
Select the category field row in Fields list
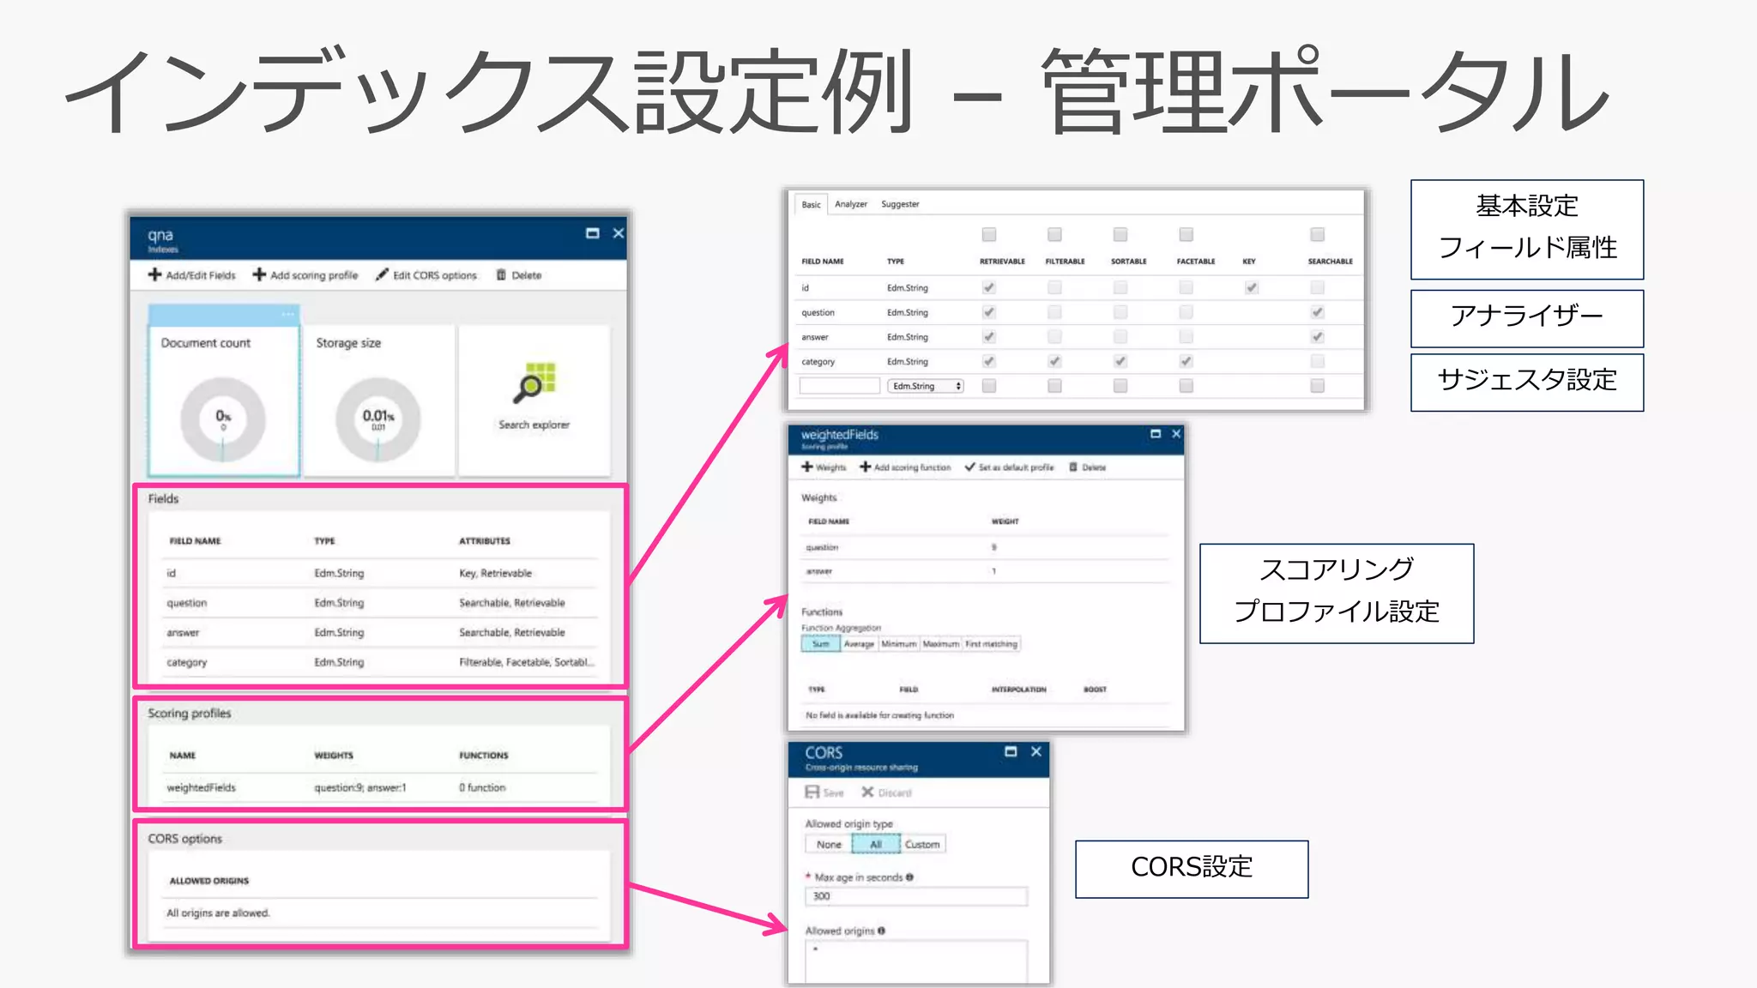[381, 662]
